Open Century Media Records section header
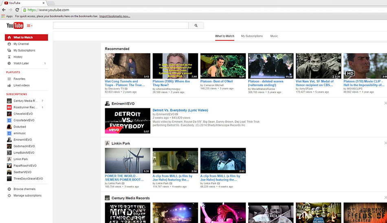Image resolution: width=387 pixels, height=223 pixels. point(130,198)
